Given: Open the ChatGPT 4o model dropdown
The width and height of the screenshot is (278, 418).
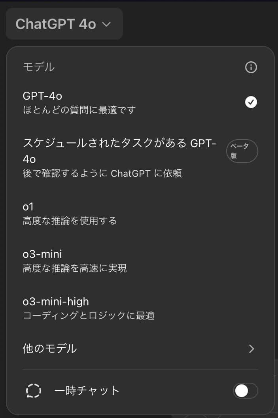Looking at the screenshot, I should [x=64, y=24].
